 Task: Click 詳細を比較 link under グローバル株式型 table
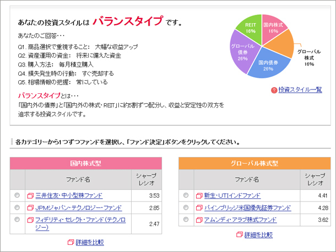coord(258,235)
